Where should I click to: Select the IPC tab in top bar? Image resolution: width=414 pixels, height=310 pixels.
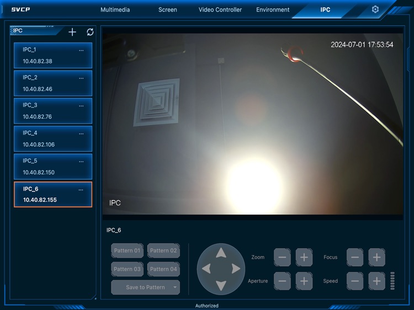pyautogui.click(x=325, y=10)
